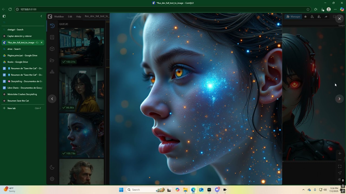Open the Manager button
The image size is (346, 194).
pos(293,16)
